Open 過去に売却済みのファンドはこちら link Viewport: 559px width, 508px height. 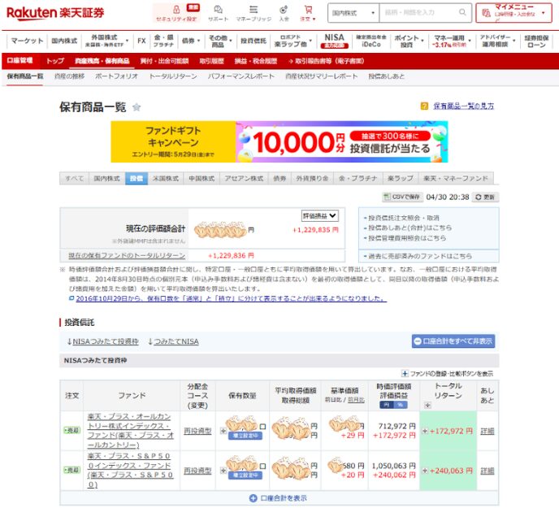[x=420, y=256]
